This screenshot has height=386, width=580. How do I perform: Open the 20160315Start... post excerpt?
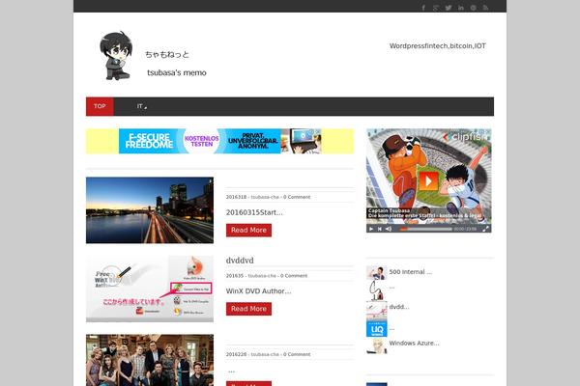(254, 212)
